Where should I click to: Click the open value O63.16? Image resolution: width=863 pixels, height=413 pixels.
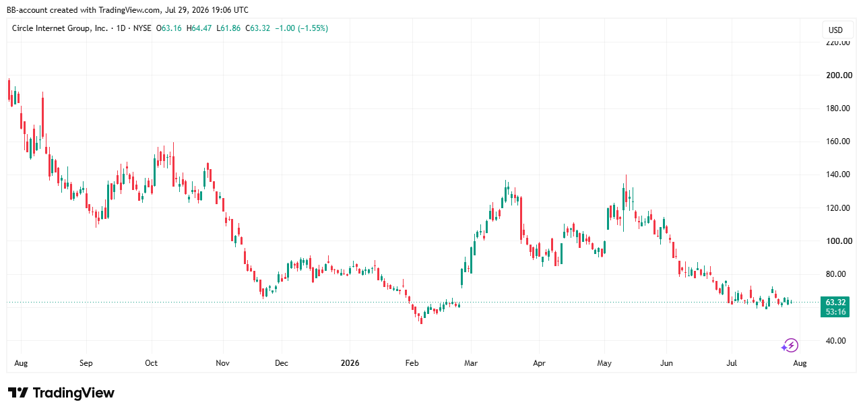pyautogui.click(x=169, y=28)
